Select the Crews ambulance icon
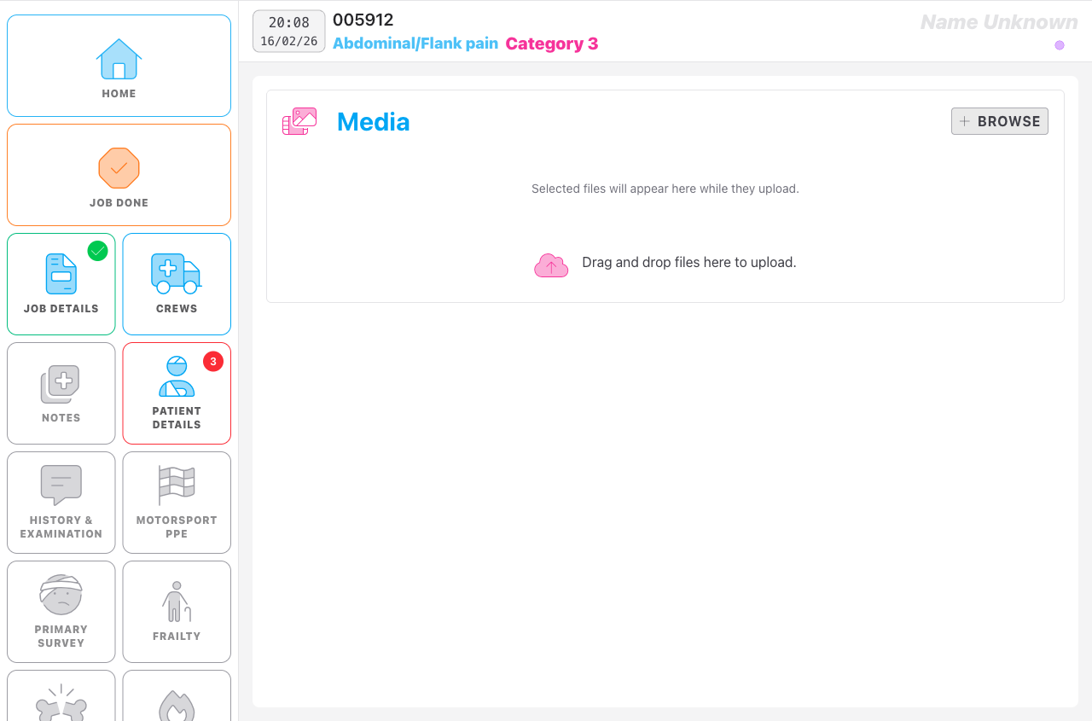 (x=176, y=274)
